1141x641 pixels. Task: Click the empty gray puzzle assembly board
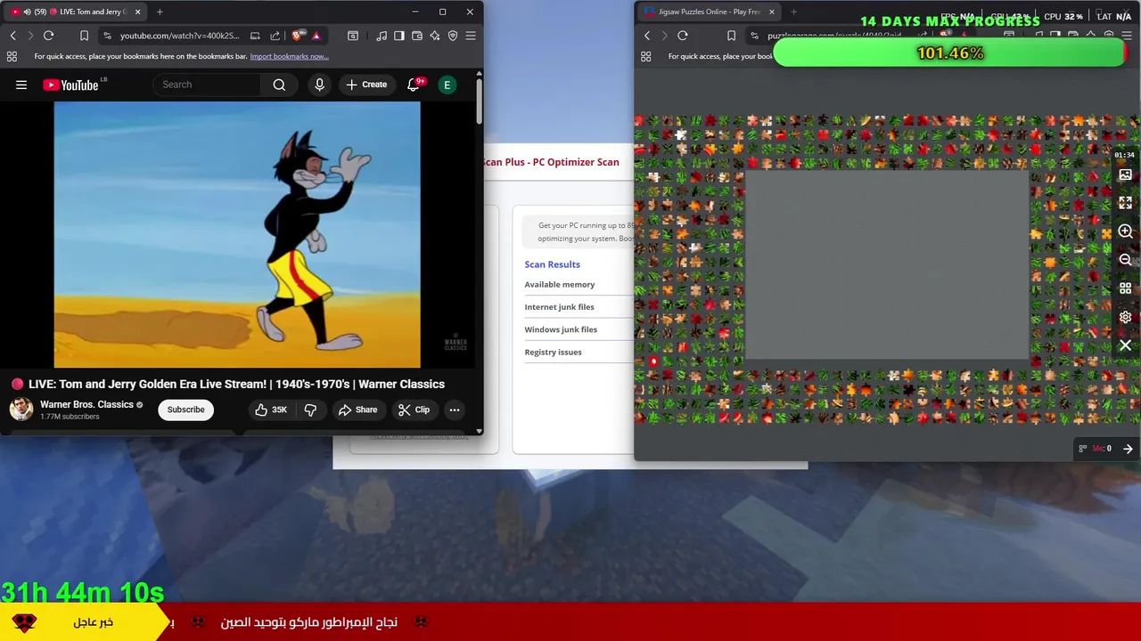pyautogui.click(x=887, y=264)
